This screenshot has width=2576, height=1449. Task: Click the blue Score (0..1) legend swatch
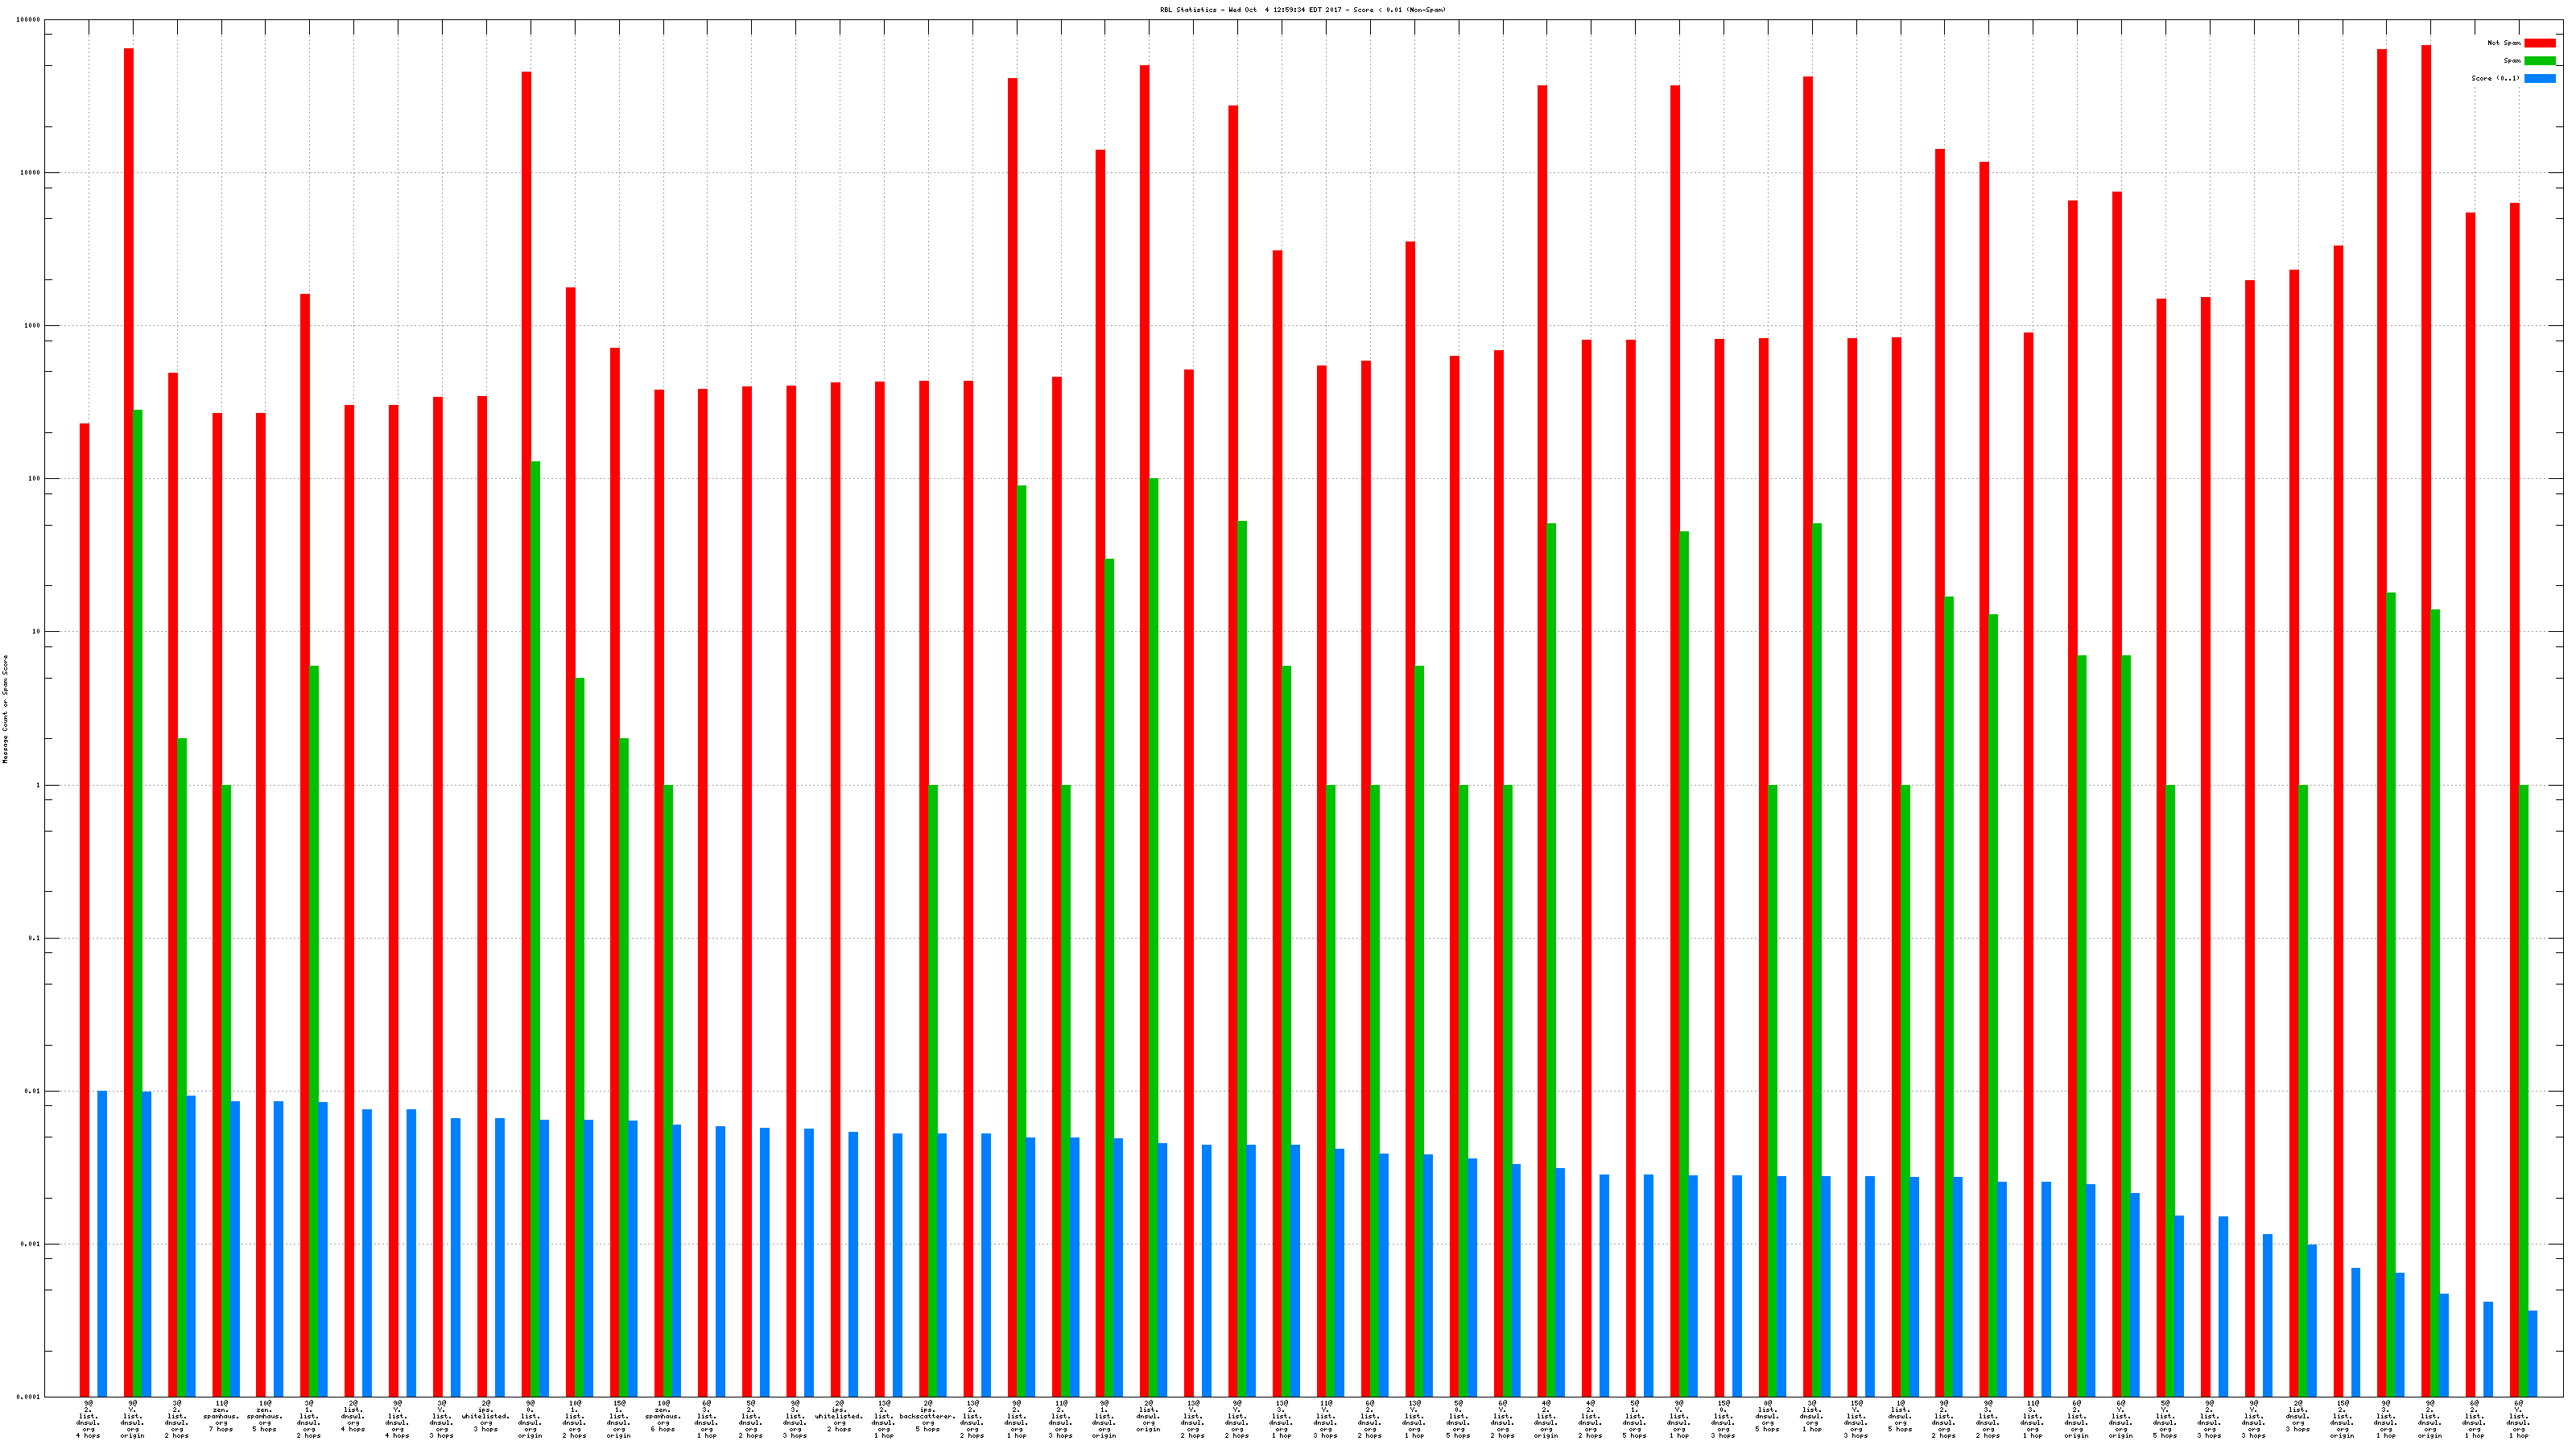click(2539, 78)
